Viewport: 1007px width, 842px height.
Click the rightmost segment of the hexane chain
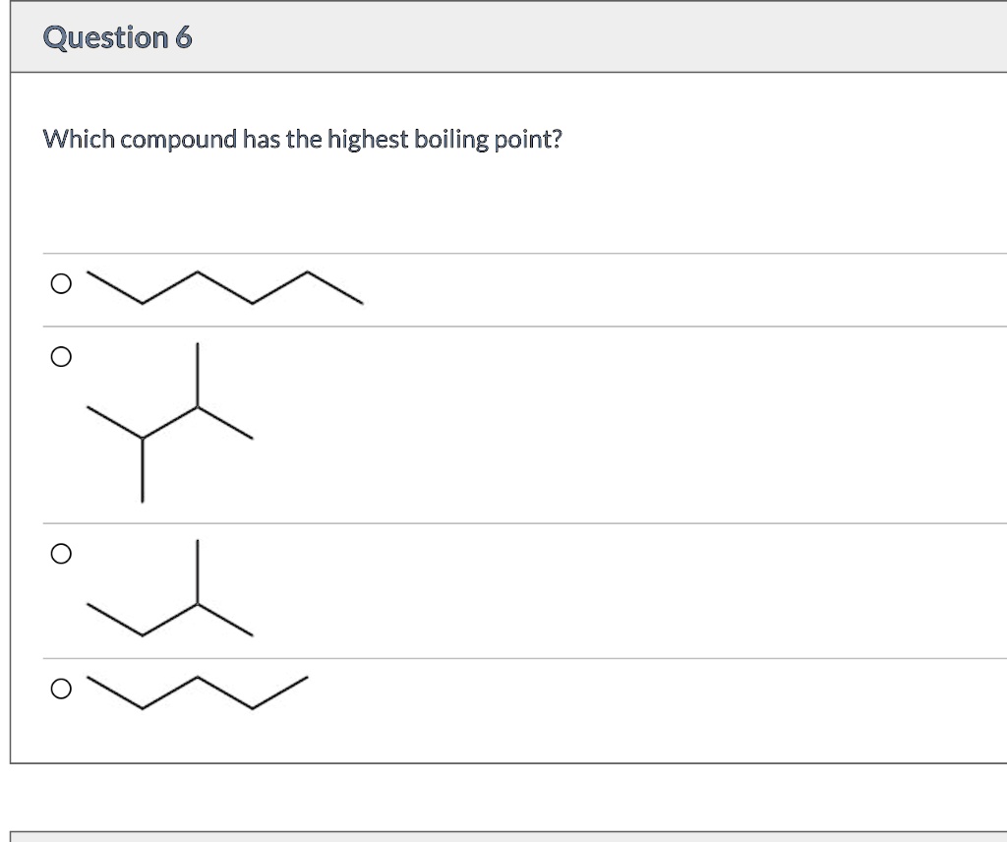click(x=335, y=287)
